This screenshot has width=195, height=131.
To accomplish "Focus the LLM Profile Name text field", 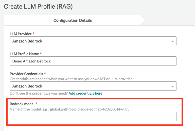I will (x=93, y=61).
